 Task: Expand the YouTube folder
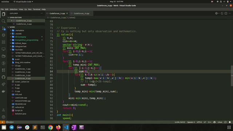[11, 50]
